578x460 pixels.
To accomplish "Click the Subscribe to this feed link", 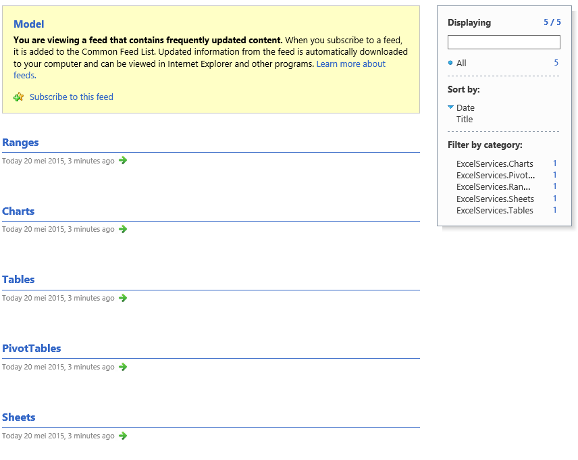I will click(71, 97).
